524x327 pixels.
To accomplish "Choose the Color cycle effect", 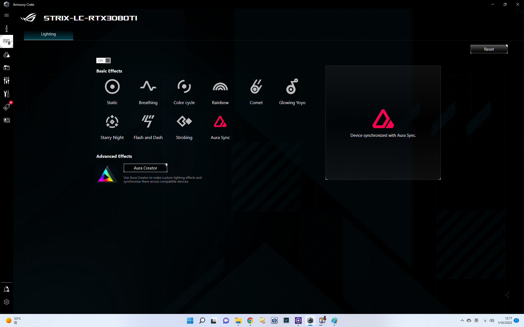I will click(x=184, y=92).
